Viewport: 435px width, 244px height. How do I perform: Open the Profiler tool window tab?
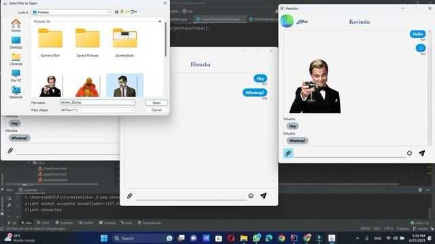point(86,223)
